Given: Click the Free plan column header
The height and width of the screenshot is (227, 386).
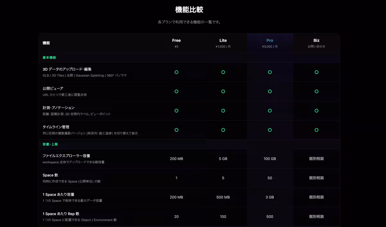Looking at the screenshot, I should (x=176, y=40).
